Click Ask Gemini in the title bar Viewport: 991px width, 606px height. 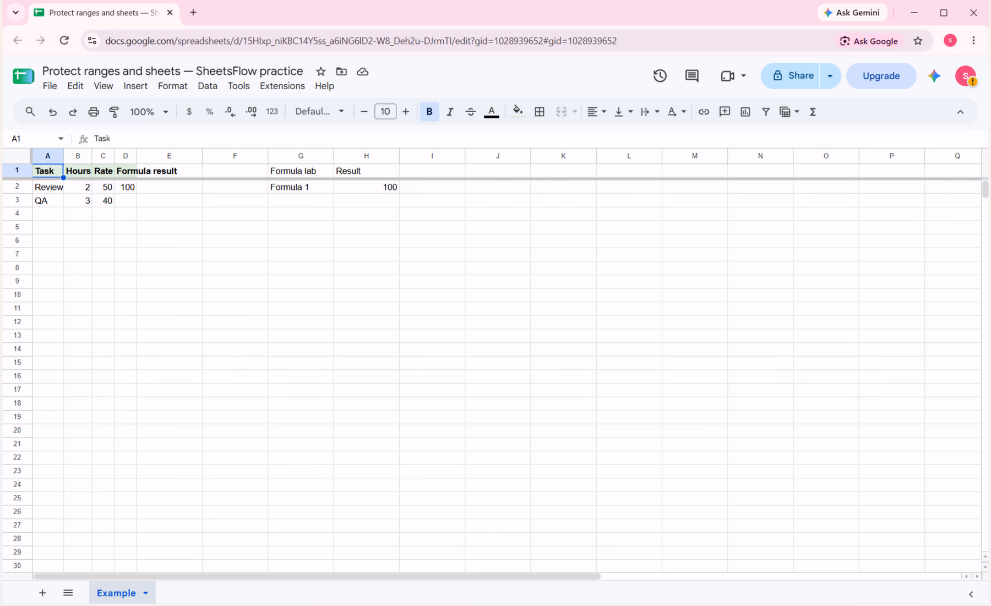pyautogui.click(x=852, y=13)
